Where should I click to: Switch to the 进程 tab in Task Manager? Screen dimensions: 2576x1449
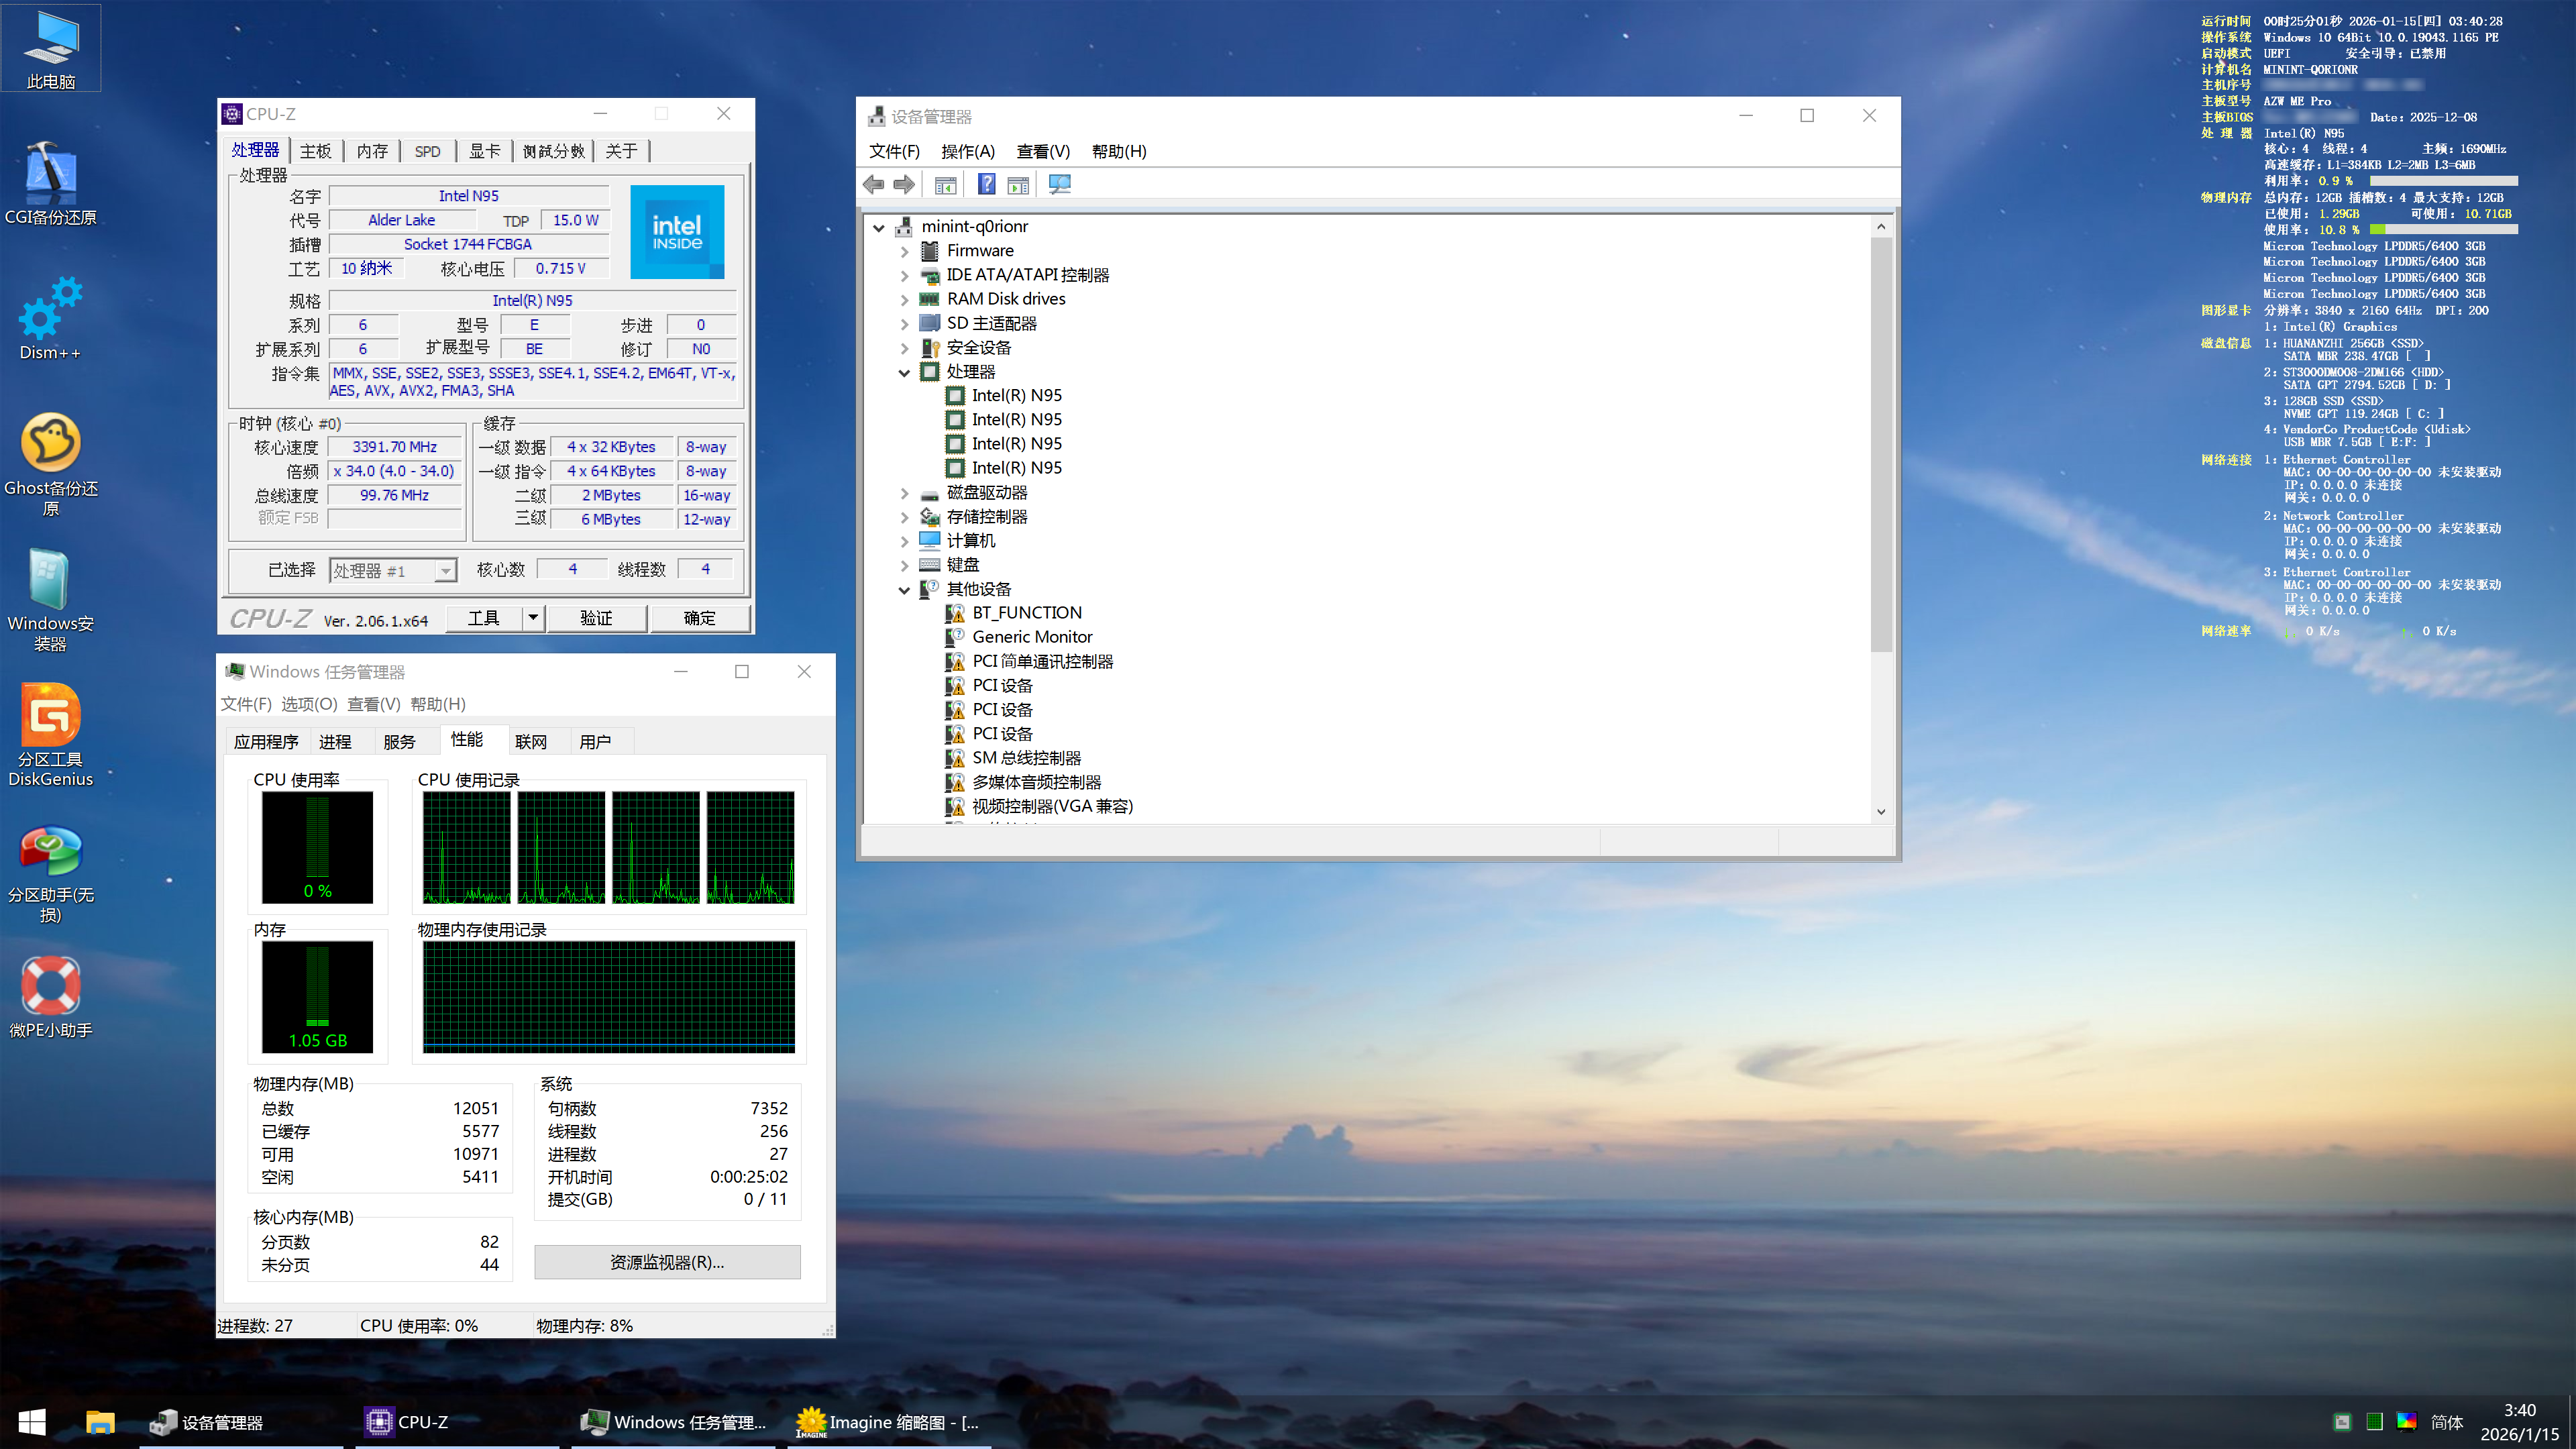pos(335,741)
